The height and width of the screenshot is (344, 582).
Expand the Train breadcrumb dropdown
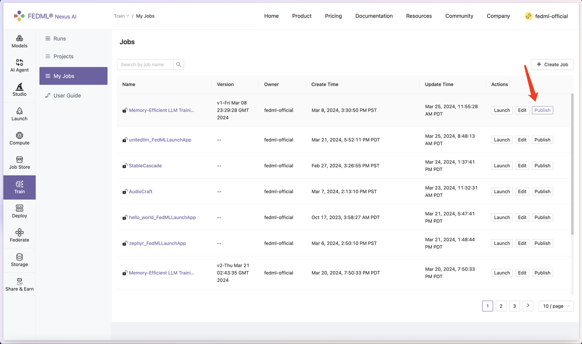(121, 16)
